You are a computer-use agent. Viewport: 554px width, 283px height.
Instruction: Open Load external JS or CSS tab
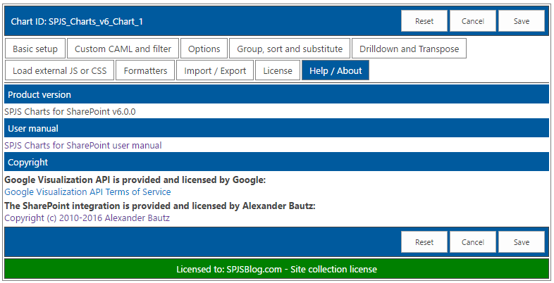pos(59,70)
